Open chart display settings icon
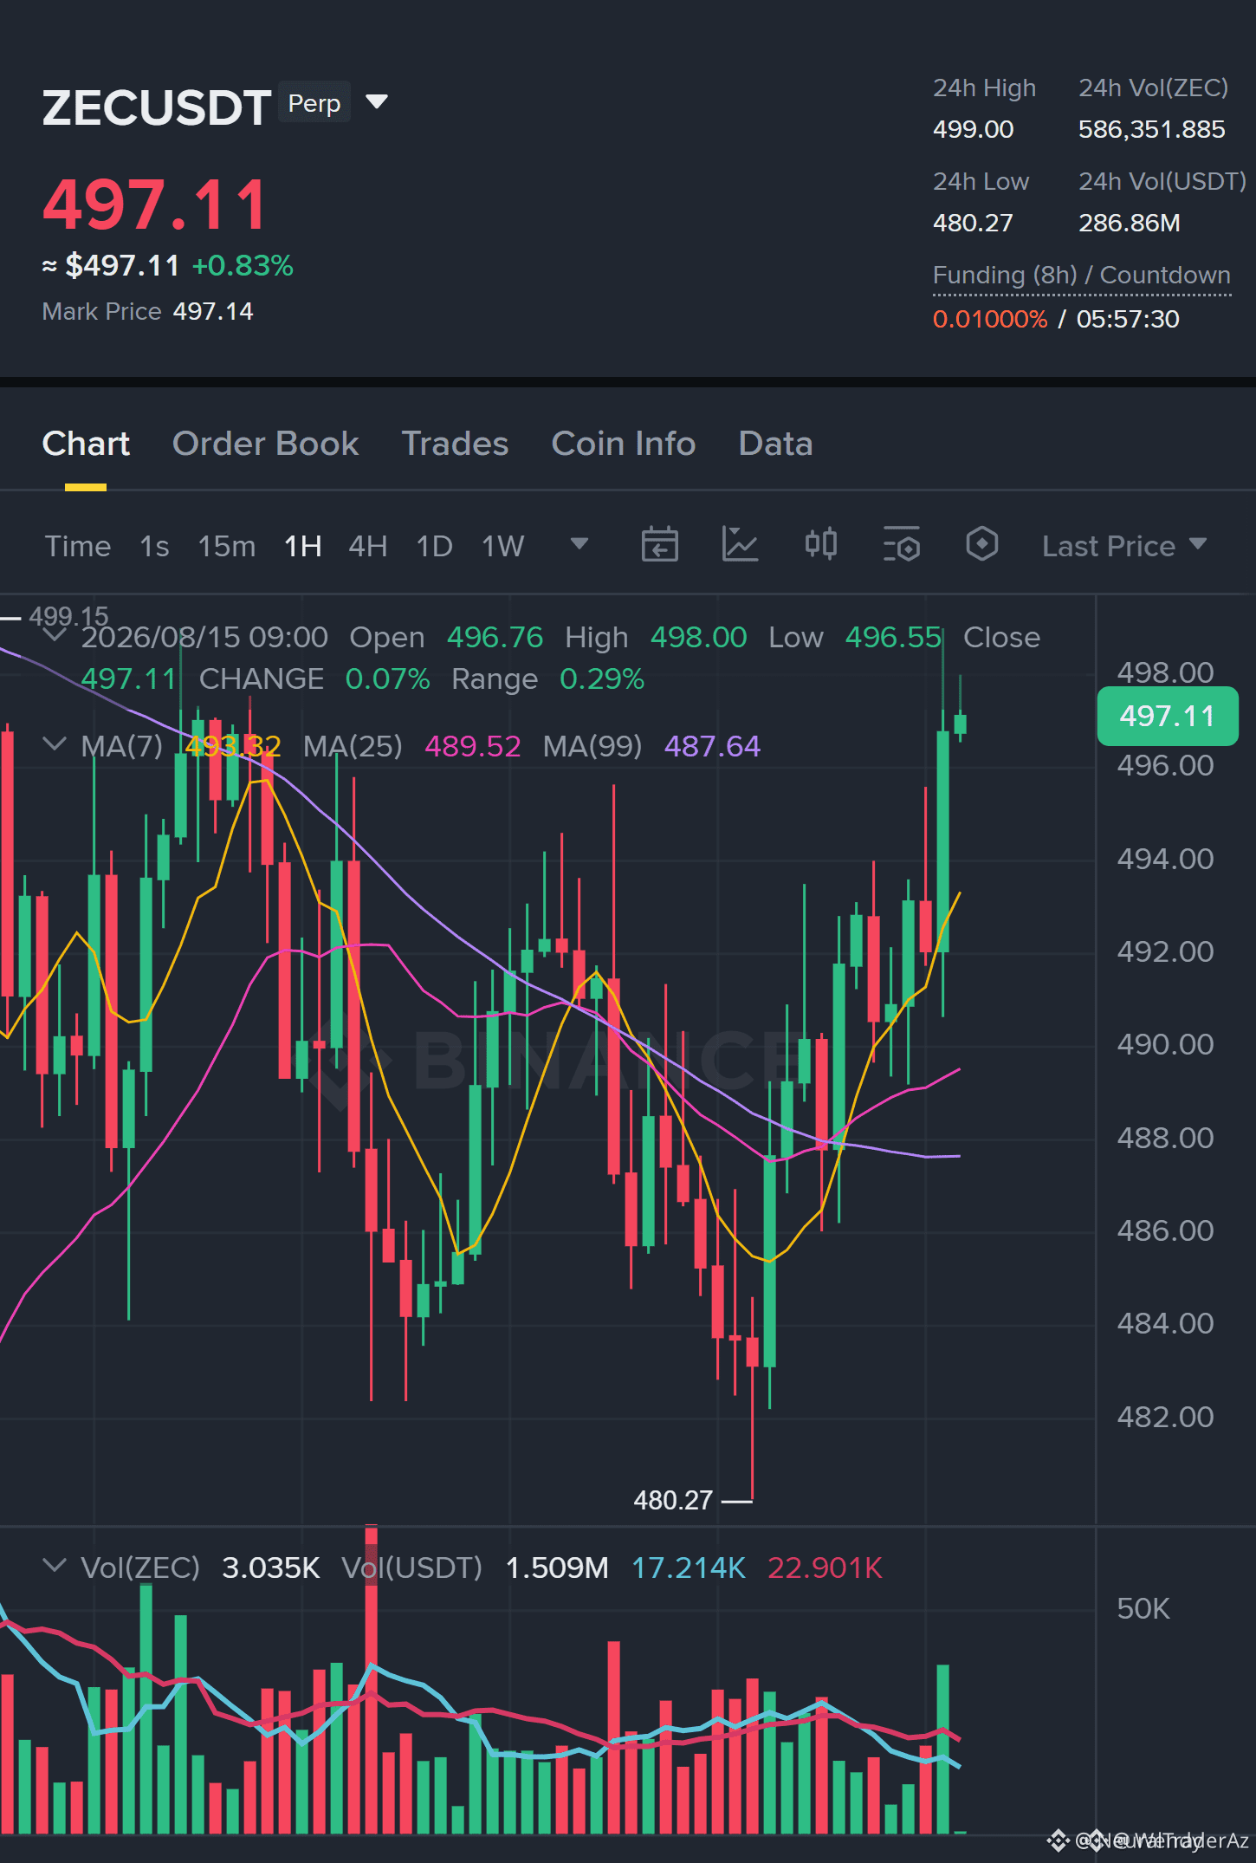Screen dimensions: 1256x1863 click(901, 545)
